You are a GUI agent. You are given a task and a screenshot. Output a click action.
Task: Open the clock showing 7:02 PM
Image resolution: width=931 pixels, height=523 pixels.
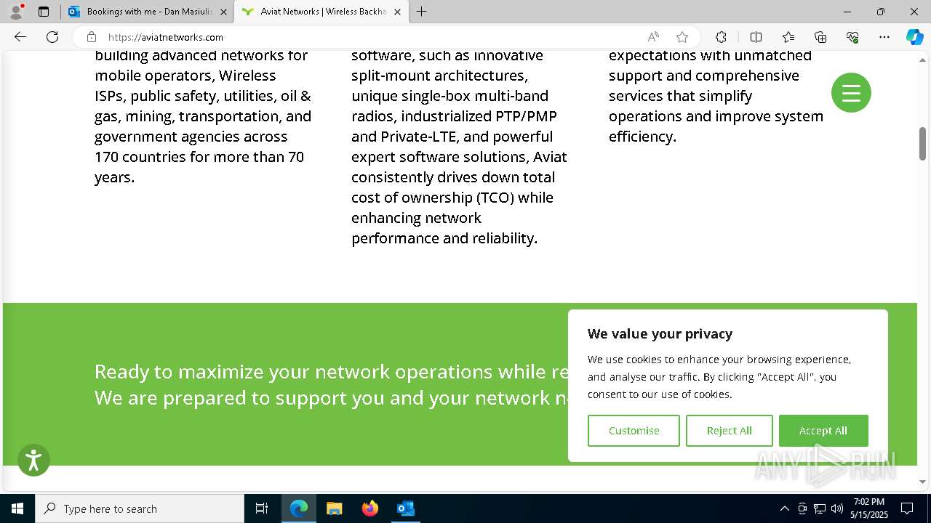tap(869, 508)
